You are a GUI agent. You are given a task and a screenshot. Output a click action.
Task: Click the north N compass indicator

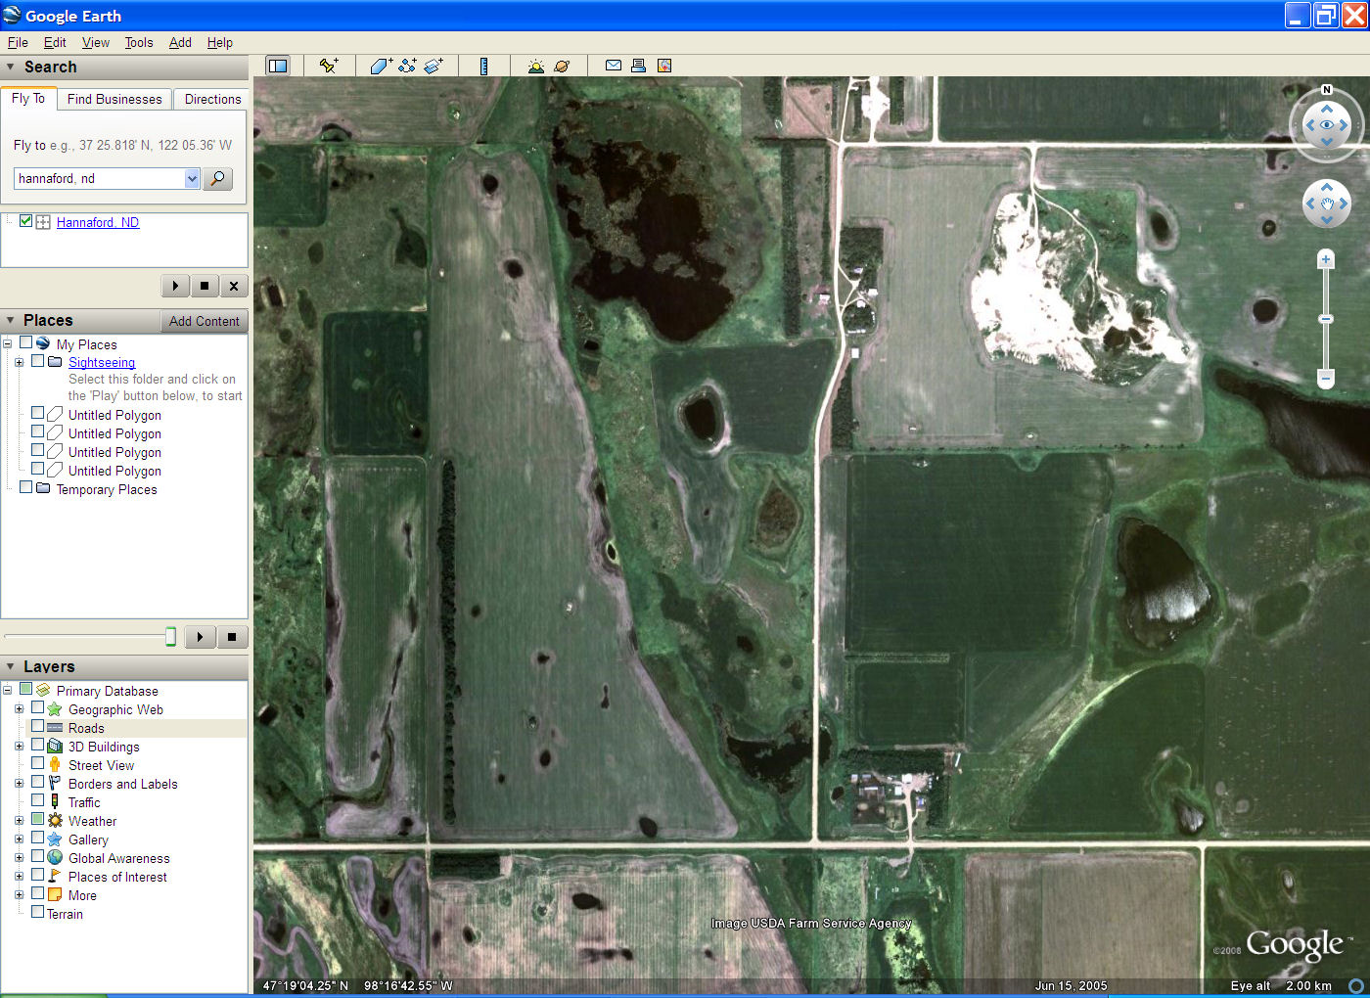pos(1327,90)
